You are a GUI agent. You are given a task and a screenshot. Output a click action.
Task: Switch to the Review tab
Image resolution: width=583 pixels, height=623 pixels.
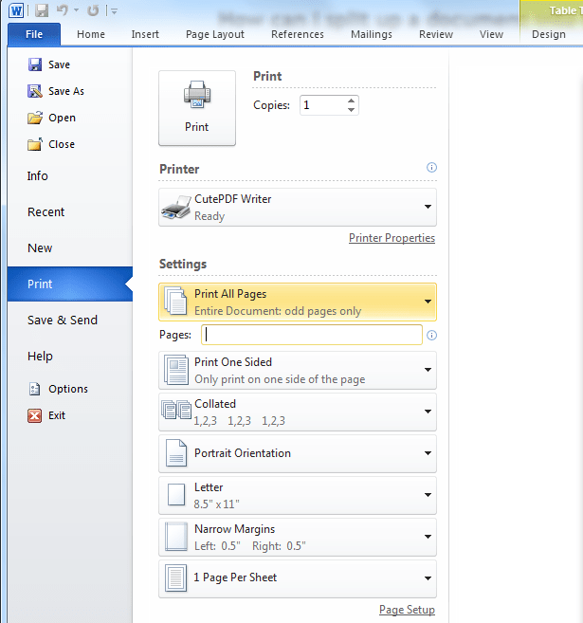tap(436, 34)
